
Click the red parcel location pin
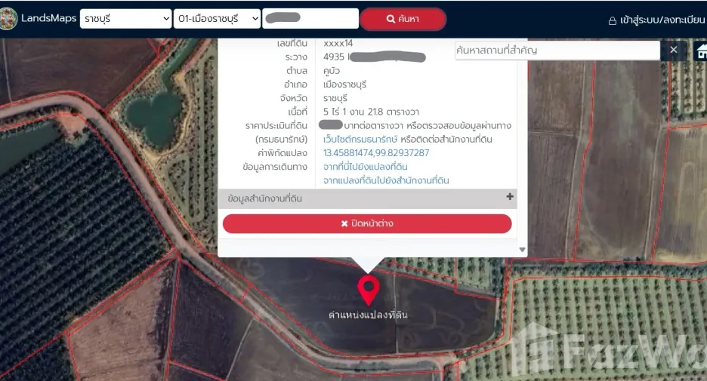pos(369,290)
